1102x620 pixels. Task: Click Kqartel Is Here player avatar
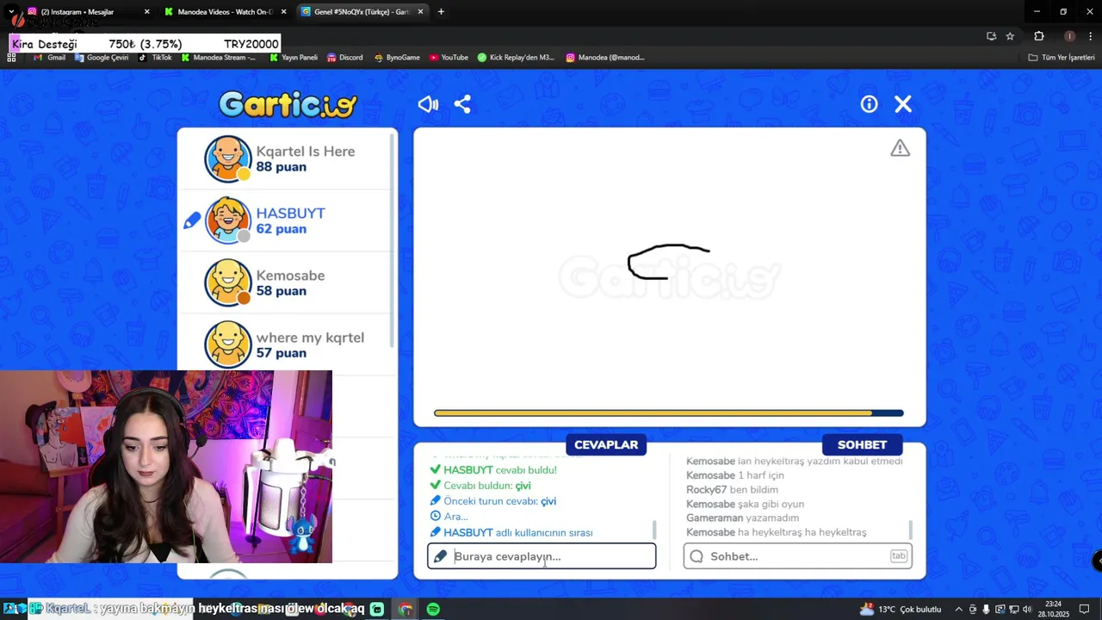tap(227, 158)
